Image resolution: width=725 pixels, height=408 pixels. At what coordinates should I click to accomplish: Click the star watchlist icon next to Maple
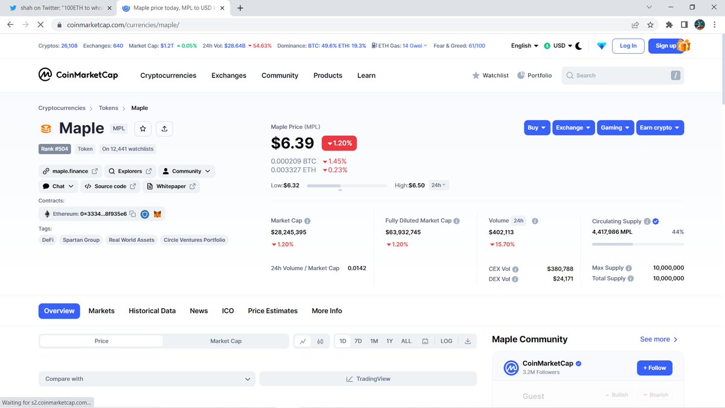143,128
